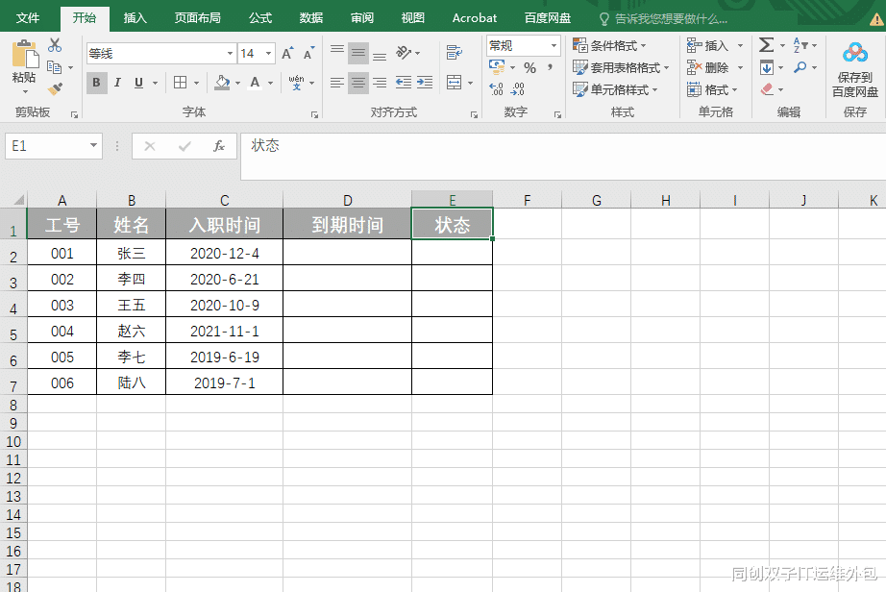
Task: Toggle bold formatting on cell E1
Action: 96,84
